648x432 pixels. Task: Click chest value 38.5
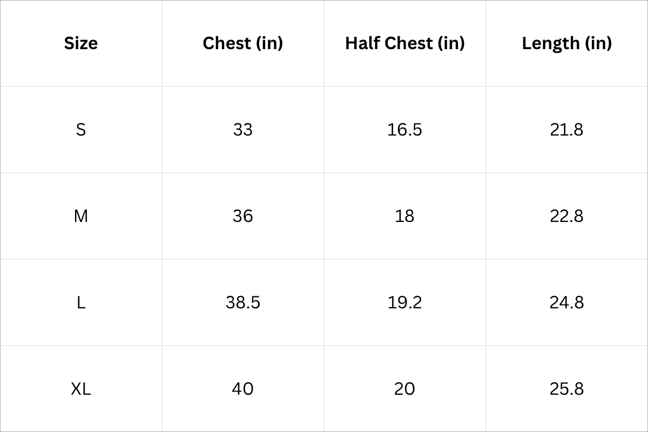[x=243, y=302]
